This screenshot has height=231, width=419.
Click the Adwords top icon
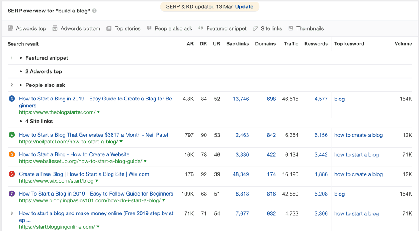click(11, 28)
